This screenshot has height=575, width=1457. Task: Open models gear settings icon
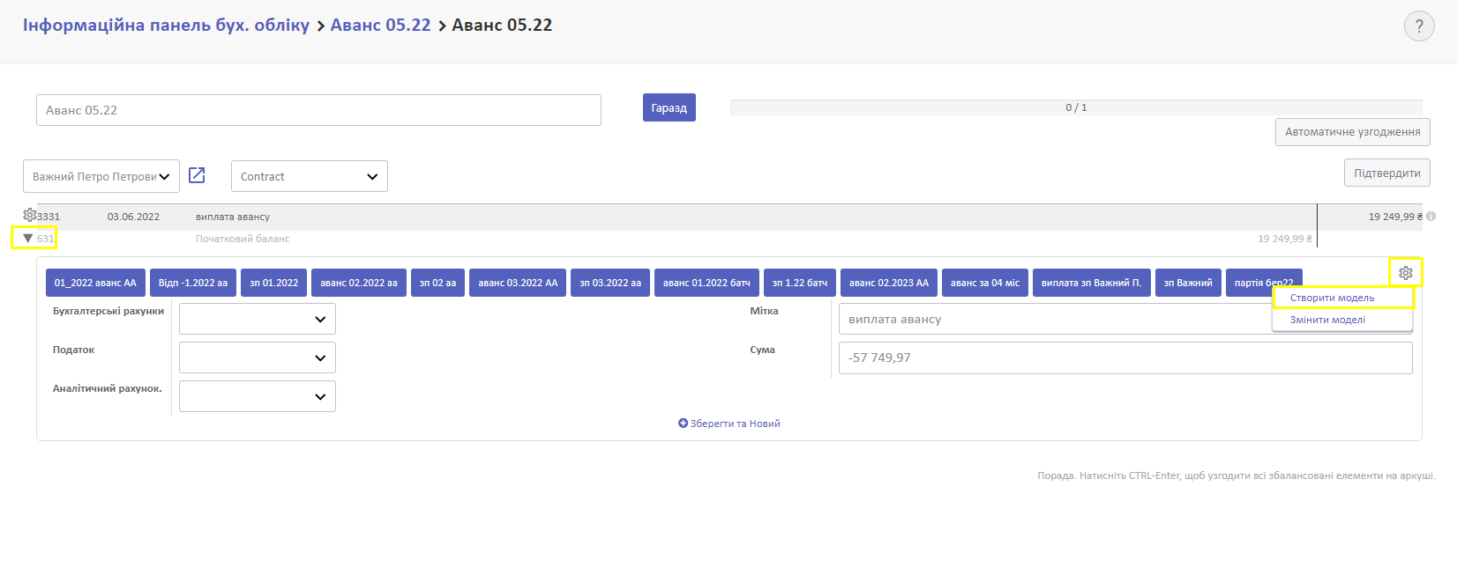pyautogui.click(x=1405, y=273)
